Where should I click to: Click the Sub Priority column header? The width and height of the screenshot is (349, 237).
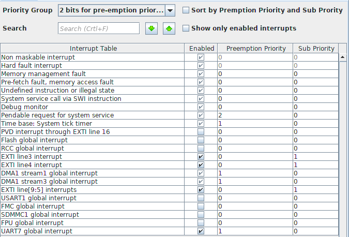(316, 48)
